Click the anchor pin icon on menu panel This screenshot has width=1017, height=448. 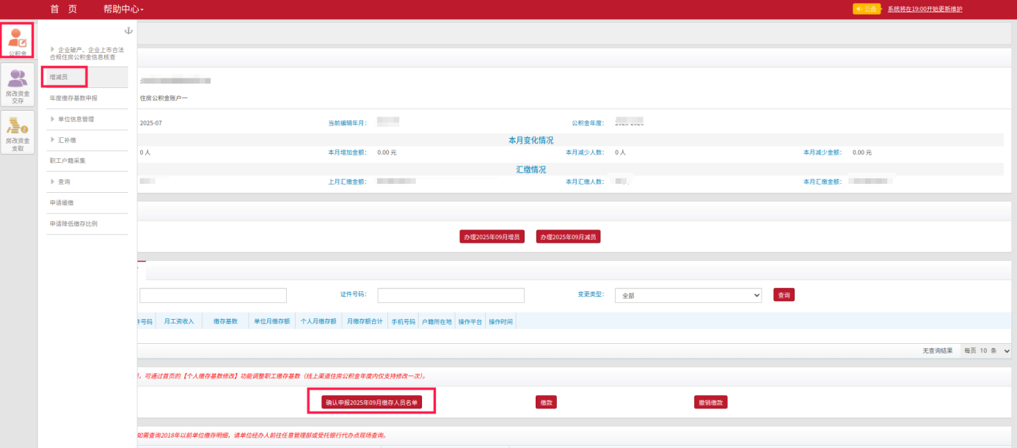[129, 30]
